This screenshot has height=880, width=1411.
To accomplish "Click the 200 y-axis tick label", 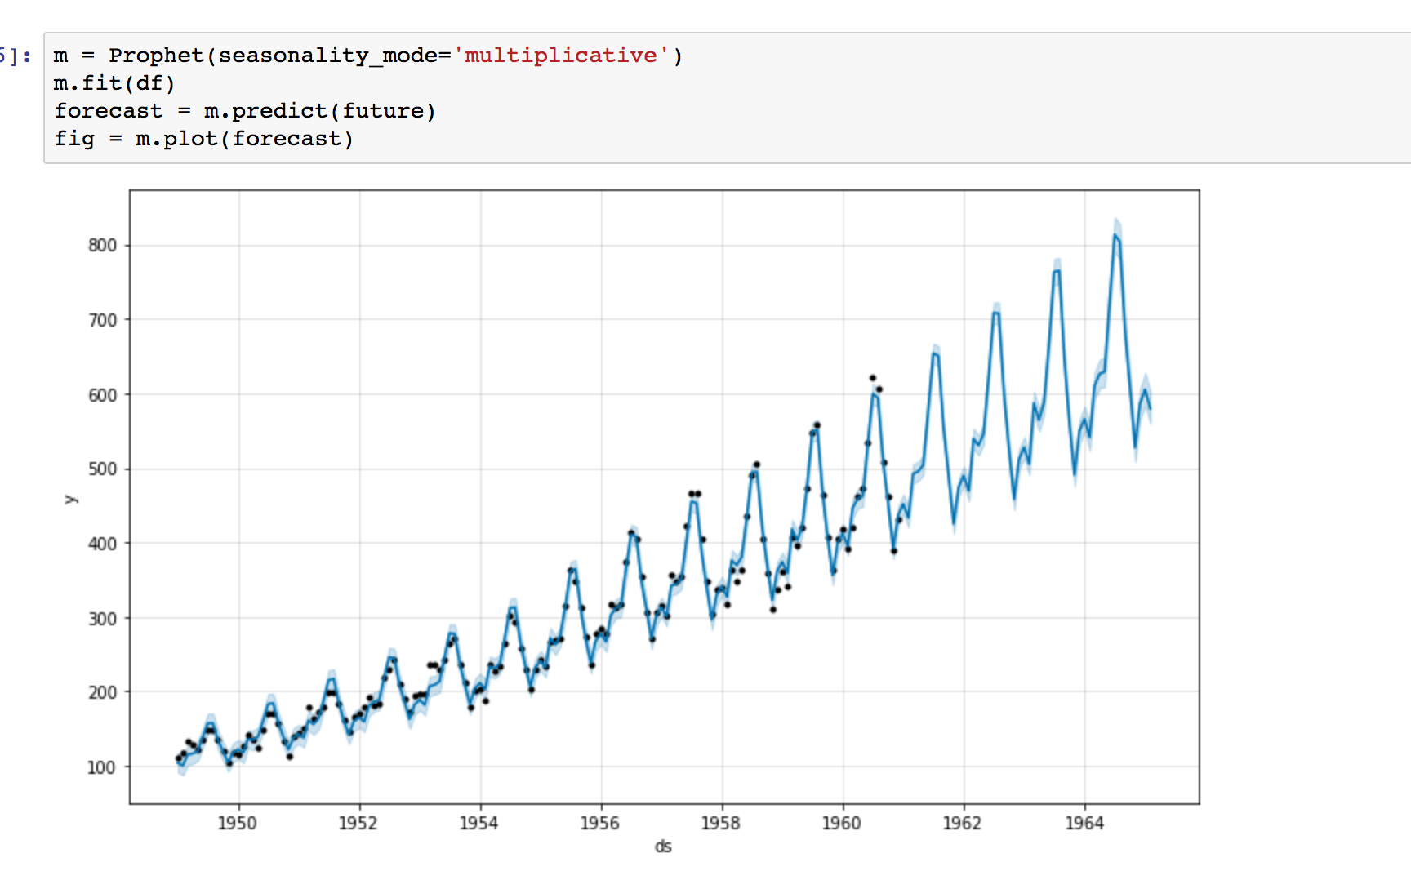I will click(103, 692).
